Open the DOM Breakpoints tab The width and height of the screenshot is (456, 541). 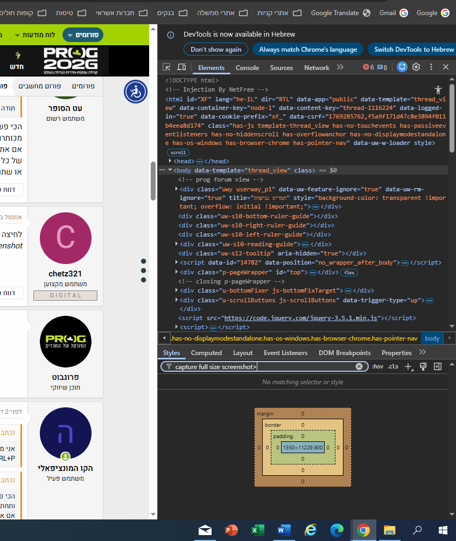pyautogui.click(x=345, y=352)
